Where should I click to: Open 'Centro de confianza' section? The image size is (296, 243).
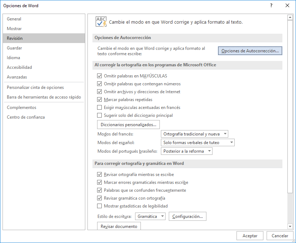tap(26, 117)
